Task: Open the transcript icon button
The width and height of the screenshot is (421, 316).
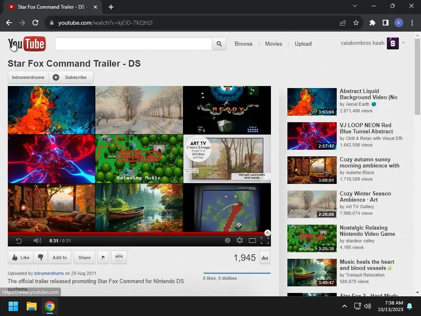Action: (x=119, y=258)
